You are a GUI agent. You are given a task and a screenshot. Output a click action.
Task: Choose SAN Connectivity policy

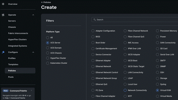pos(157,43)
